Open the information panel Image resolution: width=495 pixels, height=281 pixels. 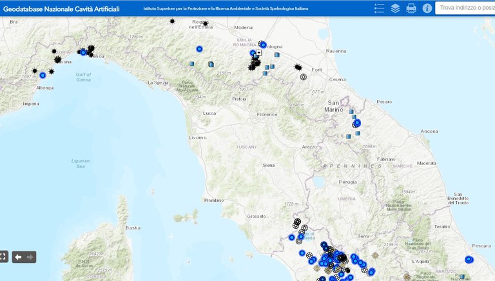[x=427, y=8]
